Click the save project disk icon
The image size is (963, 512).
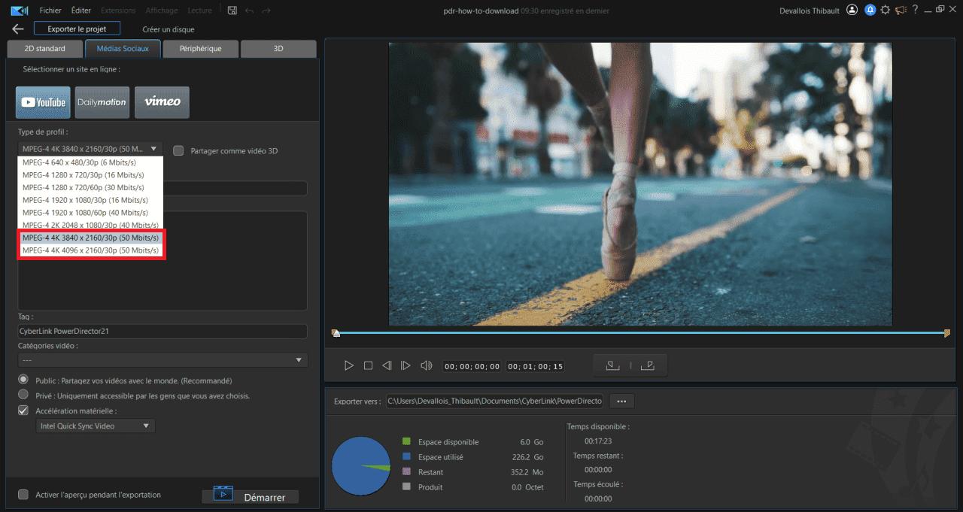pyautogui.click(x=232, y=11)
